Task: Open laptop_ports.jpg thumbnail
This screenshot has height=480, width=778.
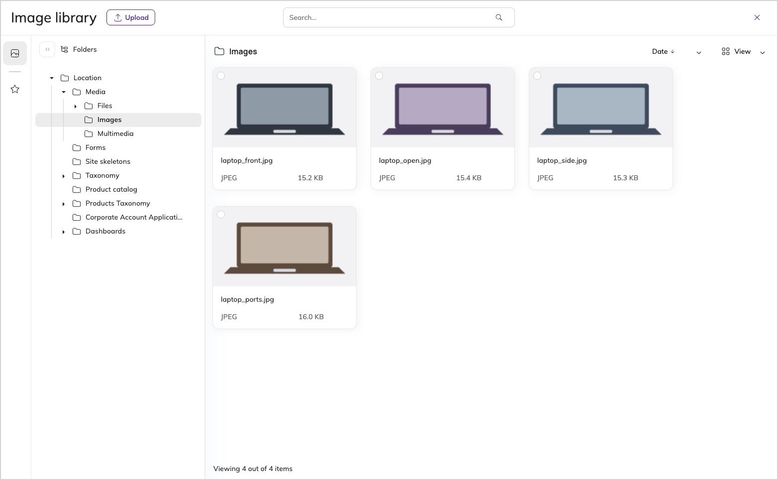Action: click(285, 246)
